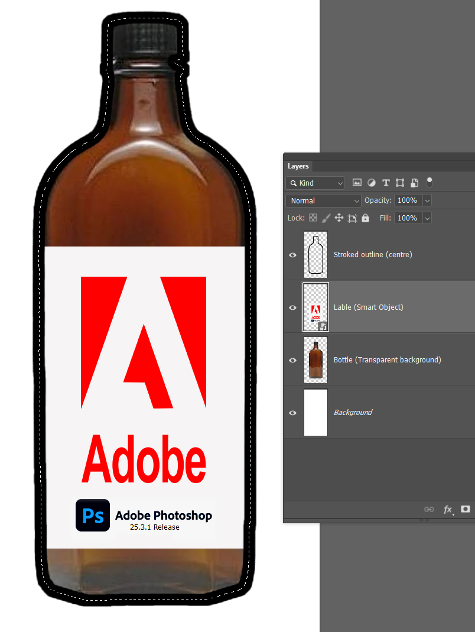Hide the Stroked outline (centre) layer

[292, 255]
